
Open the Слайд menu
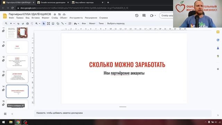(x=55, y=18)
